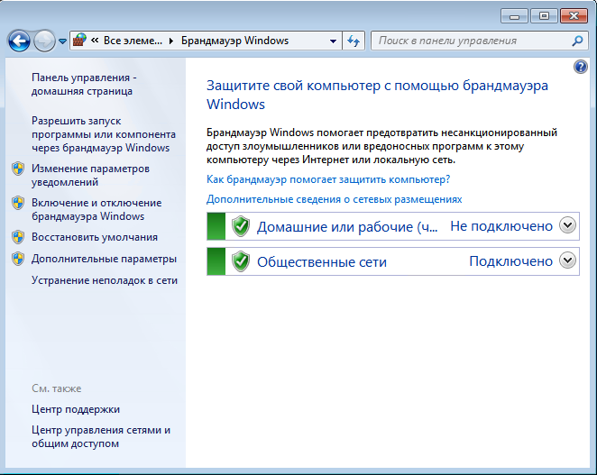Open "Разрешить запуск программы или компонента" link
This screenshot has width=597, height=475.
103,134
